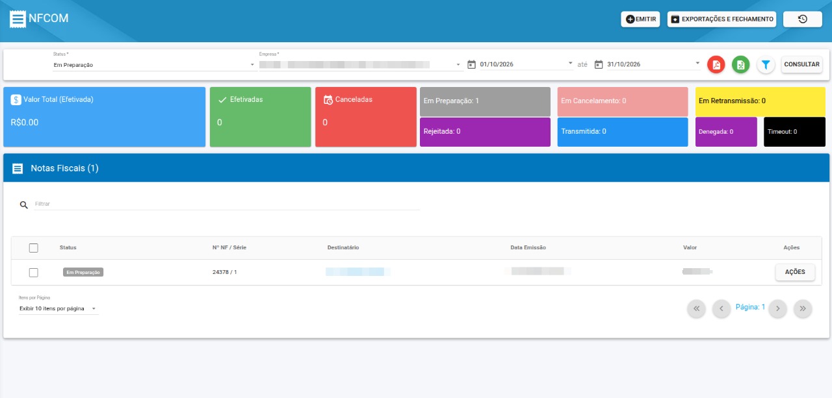The height and width of the screenshot is (398, 832).
Task: Select the purple Rejeitada: 0 card
Action: point(485,132)
